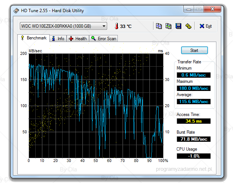Click the HD Tune 2.55 window title
Image resolution: width=233 pixels, height=183 pixels.
coord(52,11)
